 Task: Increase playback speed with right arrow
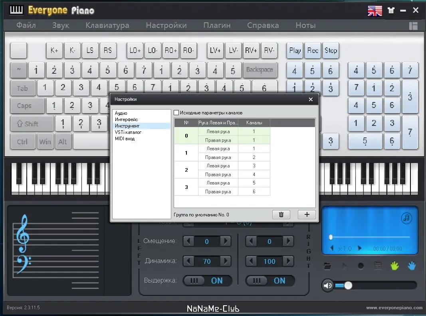(359, 248)
